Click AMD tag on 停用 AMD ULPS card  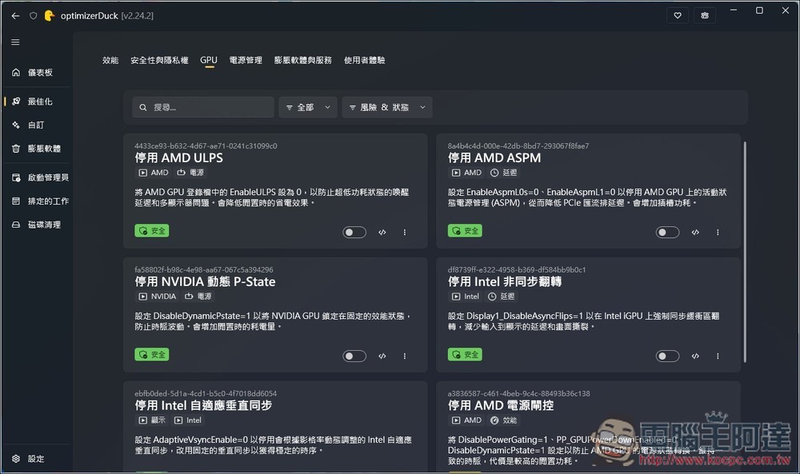pos(154,173)
